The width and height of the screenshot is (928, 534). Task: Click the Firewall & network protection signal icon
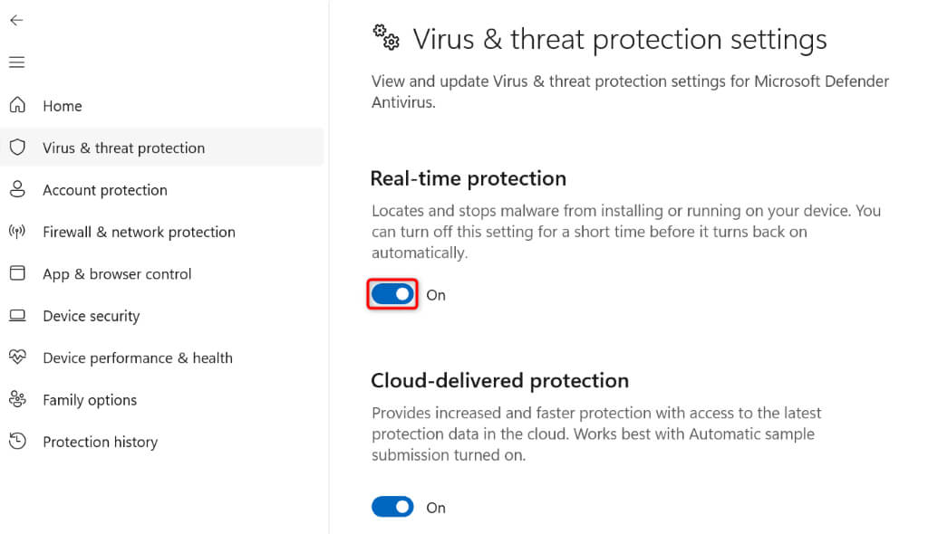pos(20,232)
